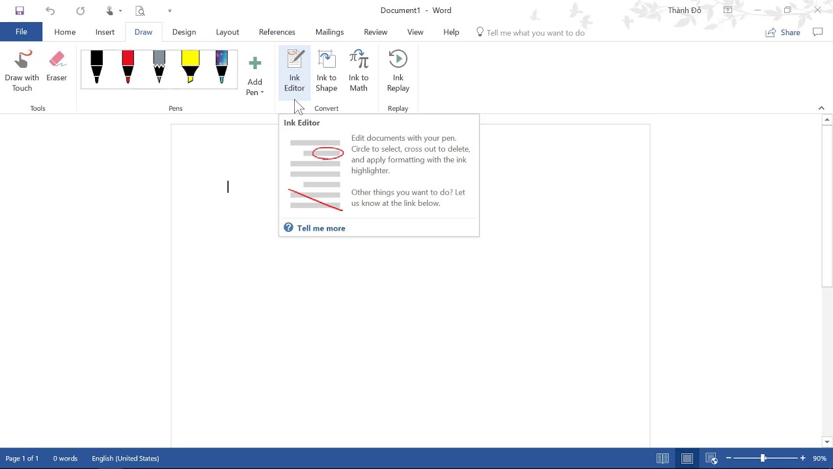Pick the red pen

[128, 67]
